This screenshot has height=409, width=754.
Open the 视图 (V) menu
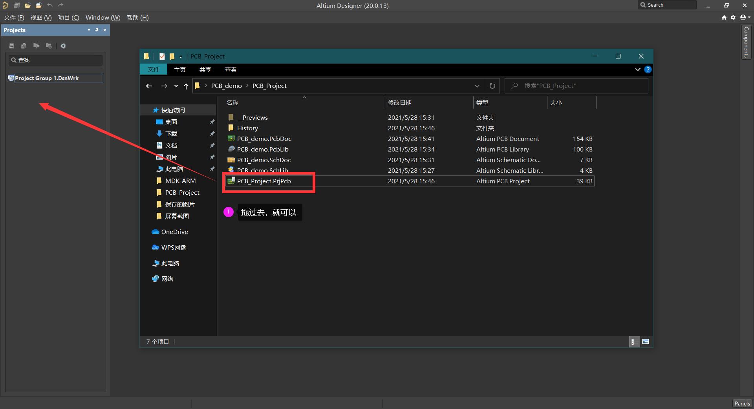(x=41, y=18)
